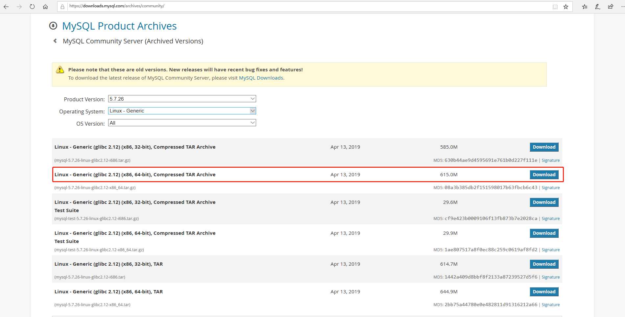Image resolution: width=625 pixels, height=317 pixels.
Task: Open Signature link for MD5 630b44ae9d4595691e761b0d227f111e
Action: pyautogui.click(x=551, y=160)
